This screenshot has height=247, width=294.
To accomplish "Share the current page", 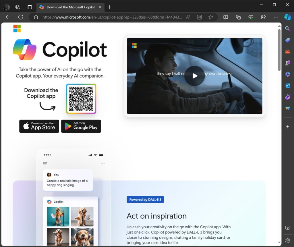I will pyautogui.click(x=263, y=17).
